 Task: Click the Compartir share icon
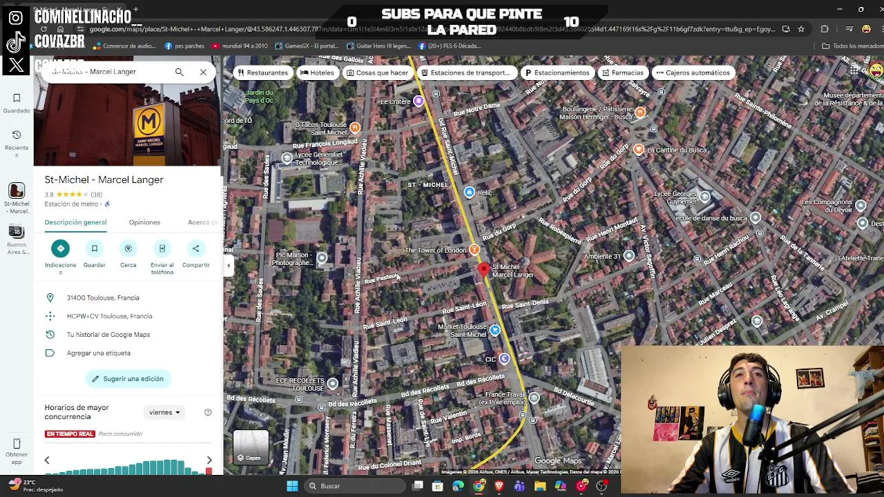pyautogui.click(x=195, y=248)
